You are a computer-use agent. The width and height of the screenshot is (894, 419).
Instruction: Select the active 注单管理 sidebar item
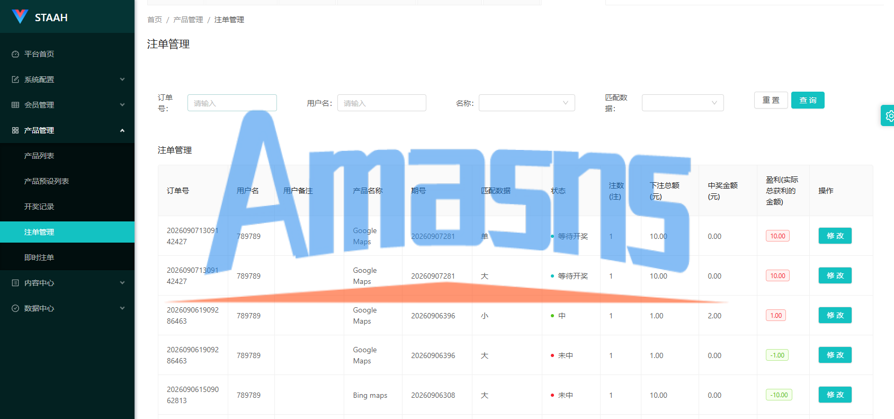(67, 232)
